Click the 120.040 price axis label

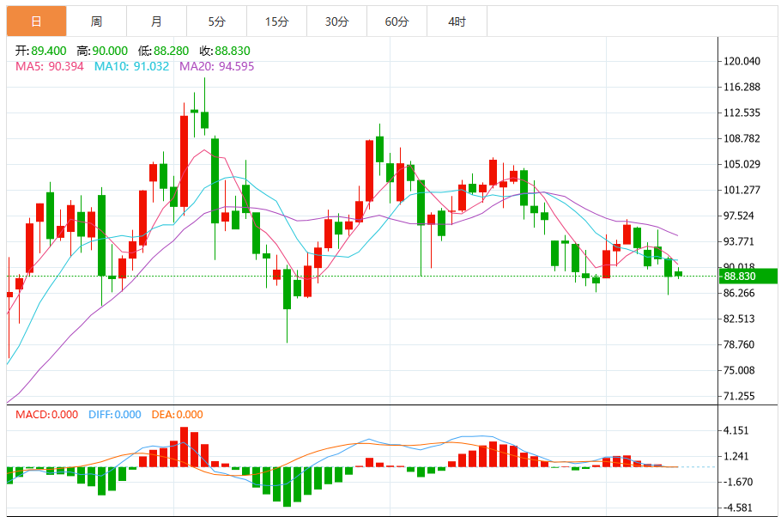point(742,61)
